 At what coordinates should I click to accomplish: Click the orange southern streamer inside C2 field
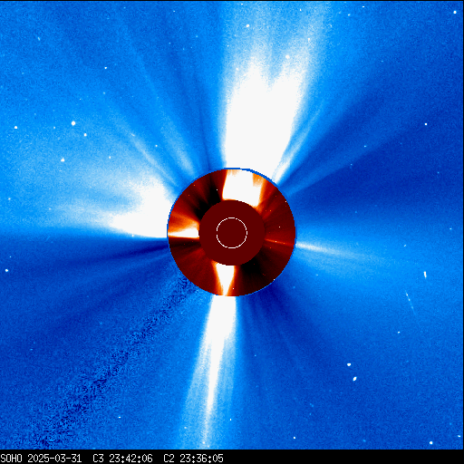click(226, 279)
